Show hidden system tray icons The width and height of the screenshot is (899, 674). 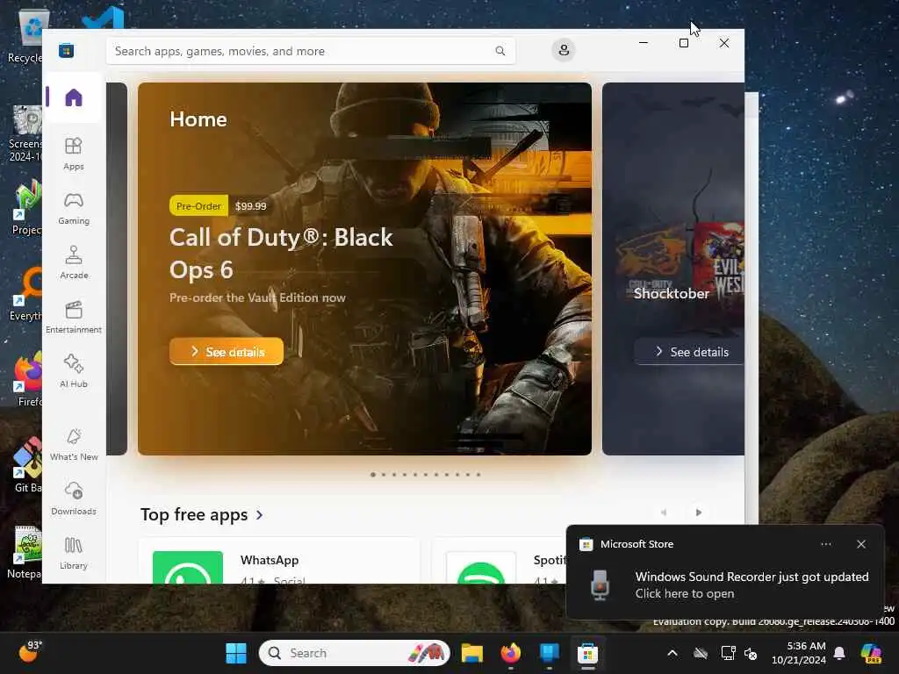click(672, 653)
